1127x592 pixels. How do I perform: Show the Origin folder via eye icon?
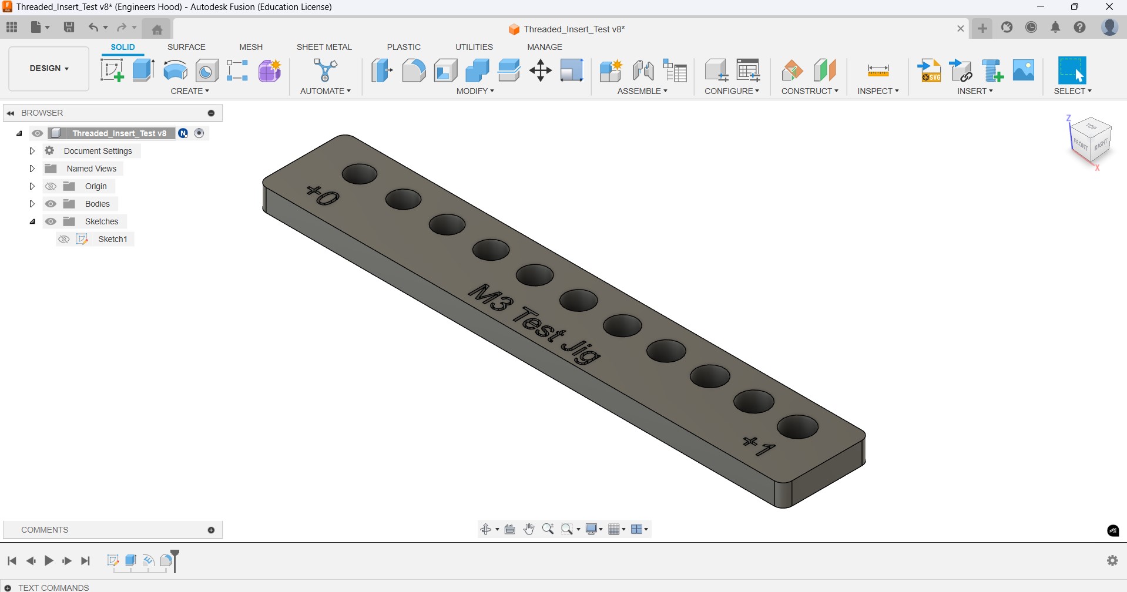pos(51,186)
